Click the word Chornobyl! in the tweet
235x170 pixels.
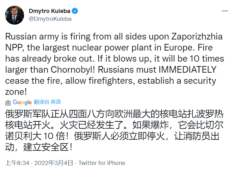pos(73,70)
